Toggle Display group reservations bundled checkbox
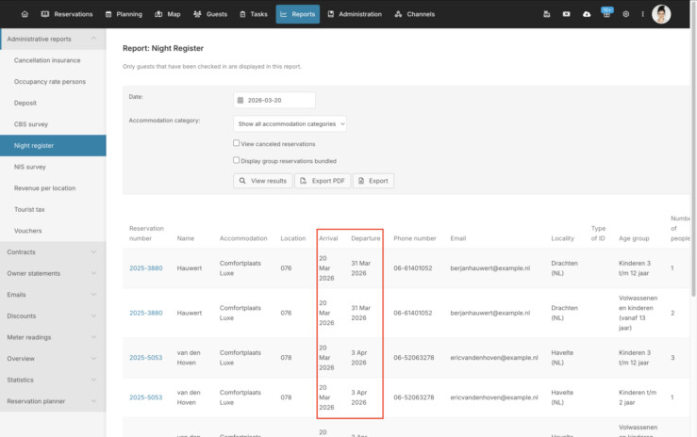Viewport: 697px width, 437px height. (x=237, y=160)
